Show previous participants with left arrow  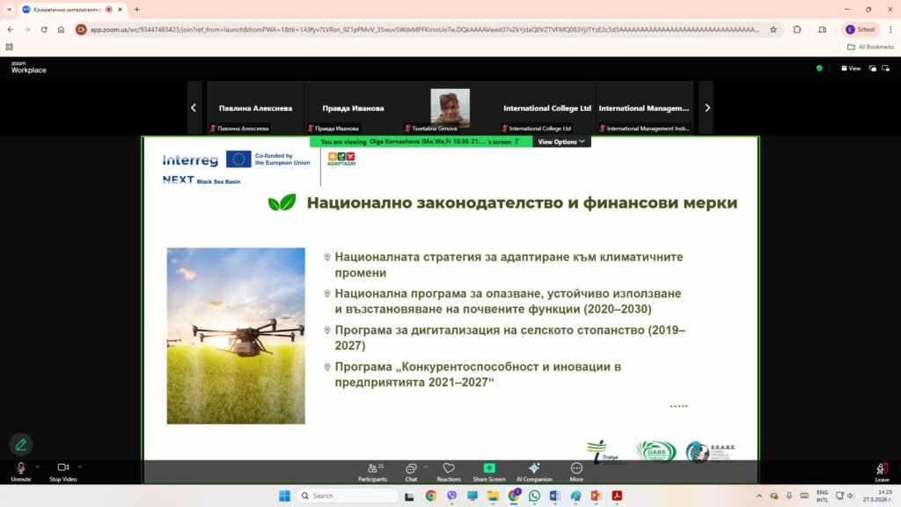coord(194,108)
